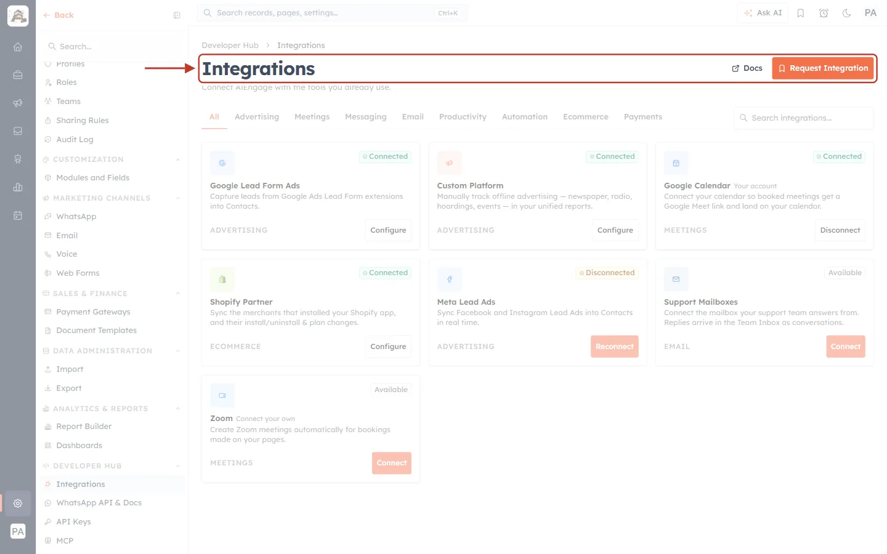The height and width of the screenshot is (554, 887).
Task: Click Developer Hub breadcrumb
Action: click(x=230, y=46)
